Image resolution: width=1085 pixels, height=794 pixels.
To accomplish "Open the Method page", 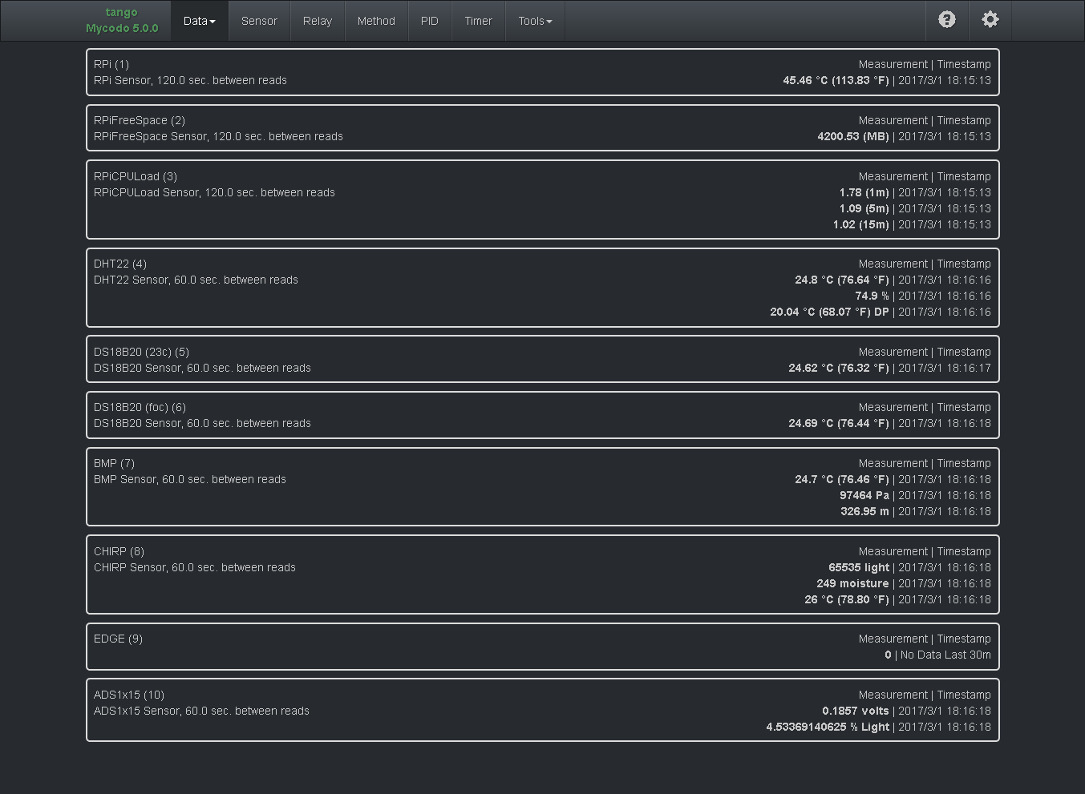I will tap(376, 21).
